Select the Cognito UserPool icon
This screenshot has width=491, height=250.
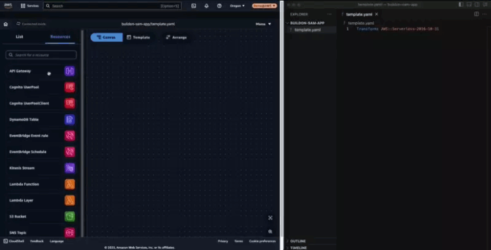(x=69, y=87)
